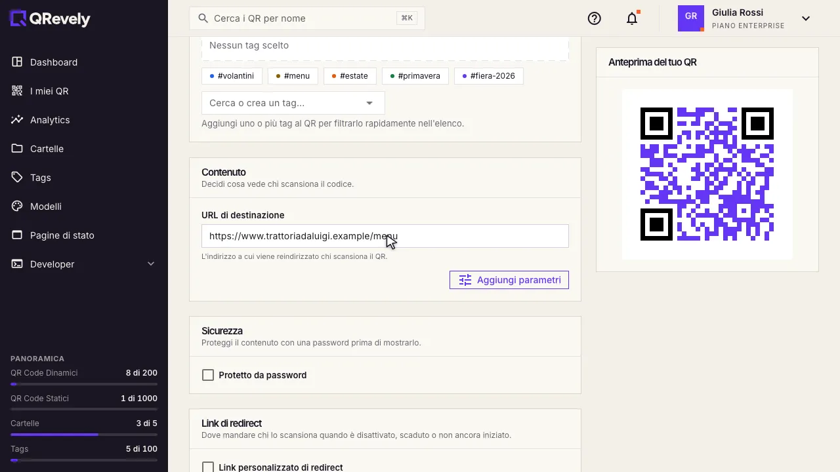
Task: Click the Developer terminal icon
Action: point(17,264)
